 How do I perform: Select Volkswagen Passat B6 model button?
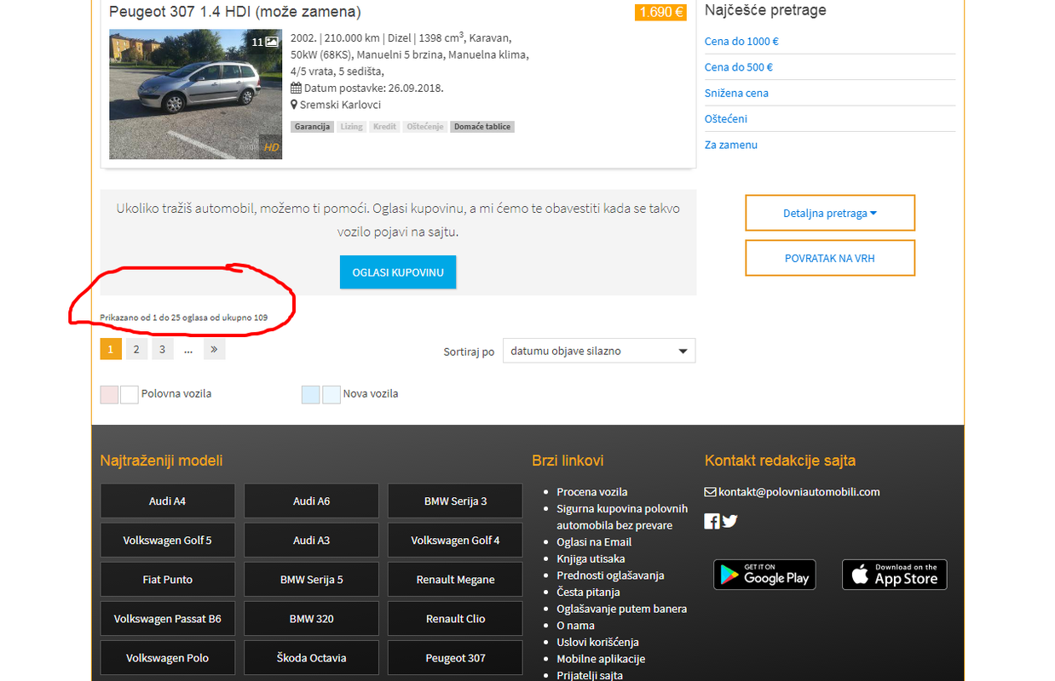pyautogui.click(x=167, y=618)
